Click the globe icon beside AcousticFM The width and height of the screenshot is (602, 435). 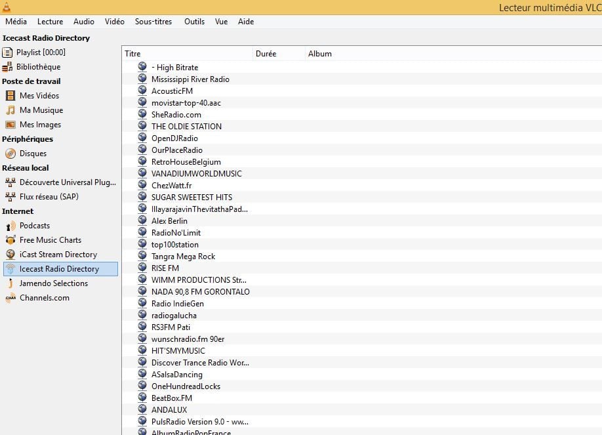142,91
